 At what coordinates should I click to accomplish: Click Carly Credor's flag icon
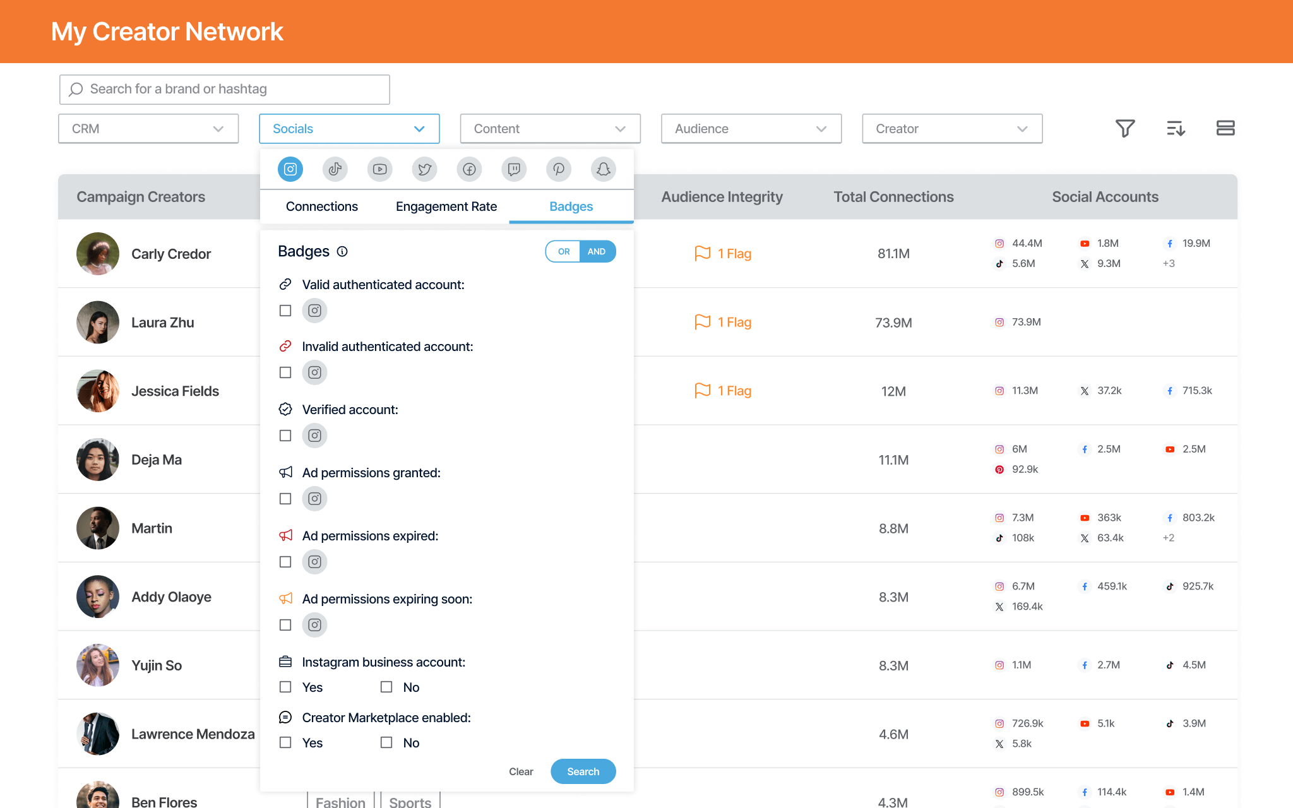click(x=702, y=253)
